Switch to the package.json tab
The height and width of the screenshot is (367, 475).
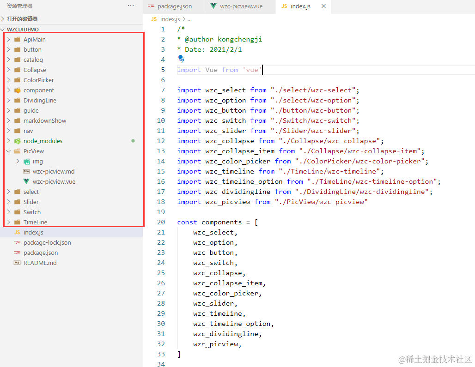(174, 6)
